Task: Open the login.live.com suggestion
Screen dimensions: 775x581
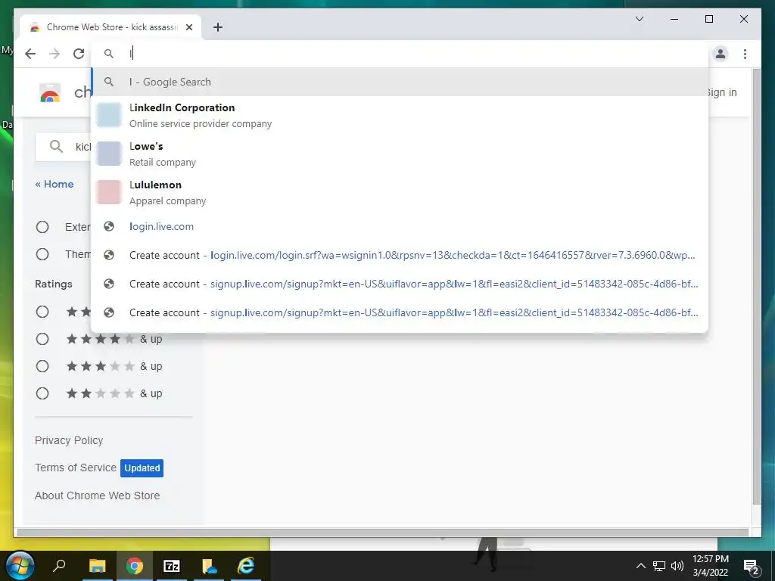Action: click(400, 226)
